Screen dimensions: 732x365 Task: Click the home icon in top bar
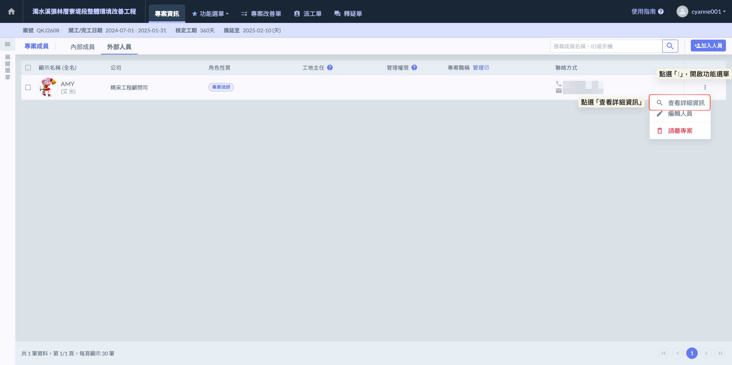point(11,11)
